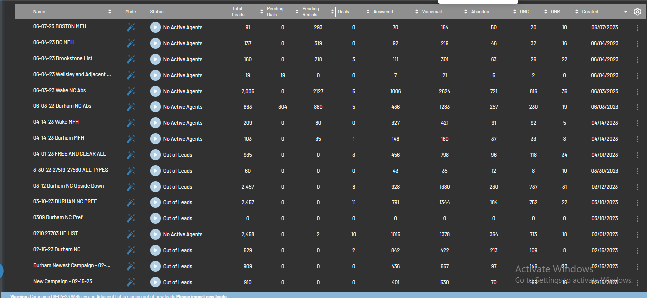Viewport: 647px width, 298px height.
Task: Sort table by Name column
Action: coord(110,12)
